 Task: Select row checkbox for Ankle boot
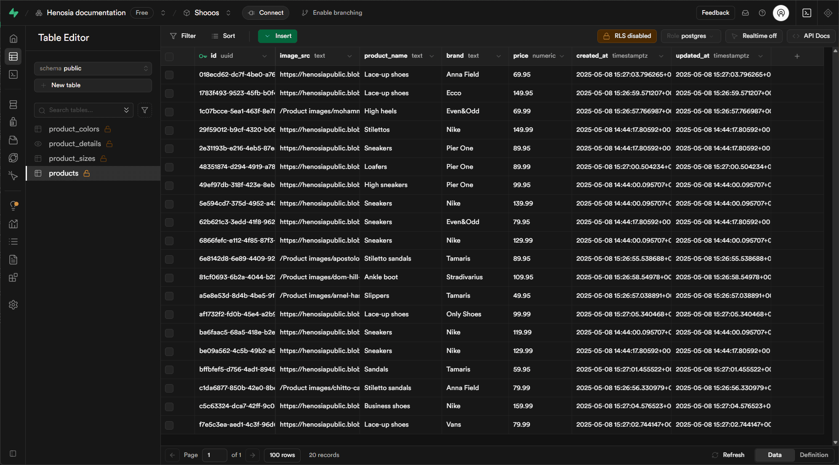coord(169,278)
